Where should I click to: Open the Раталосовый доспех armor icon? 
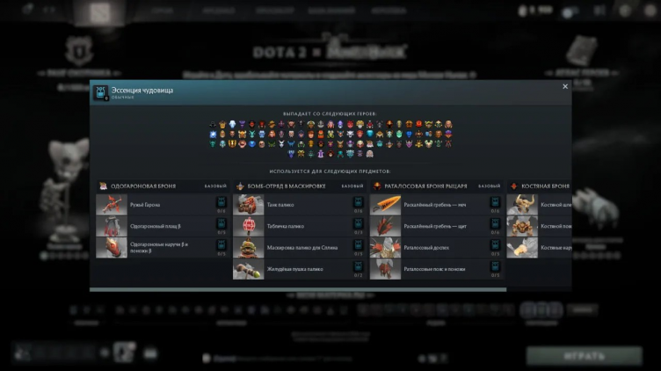click(385, 248)
